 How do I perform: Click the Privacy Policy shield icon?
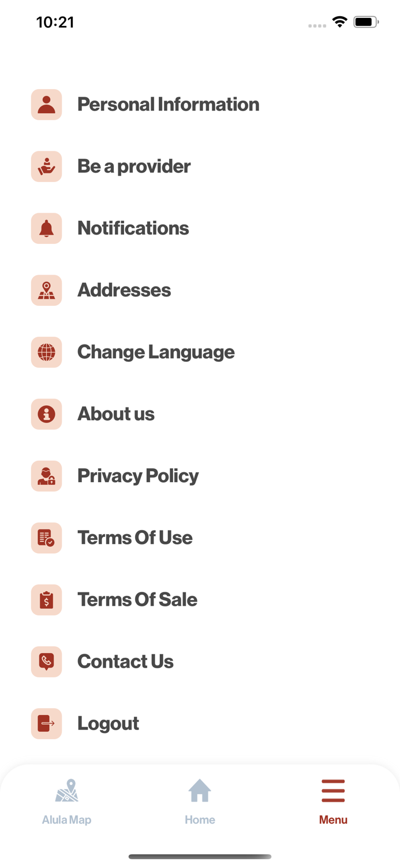point(46,476)
